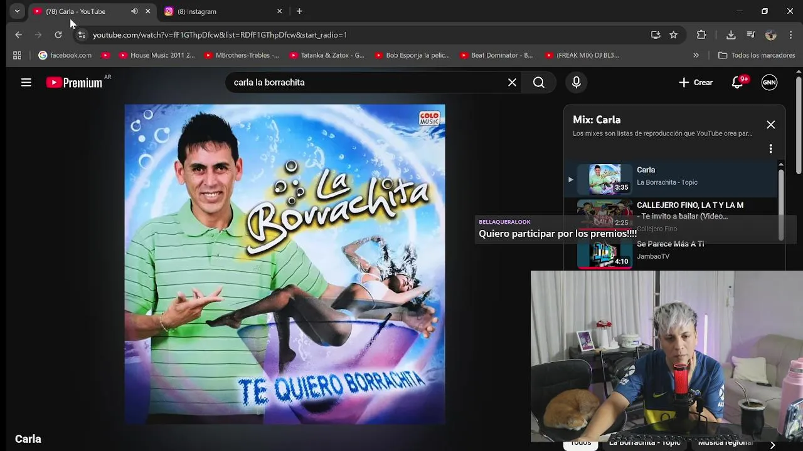Open the Crear video menu

pyautogui.click(x=695, y=82)
